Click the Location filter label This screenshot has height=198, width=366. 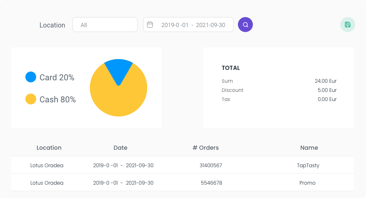(x=52, y=25)
